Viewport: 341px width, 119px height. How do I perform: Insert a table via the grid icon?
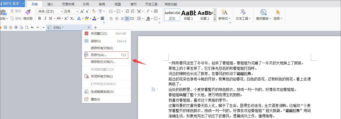click(156, 11)
